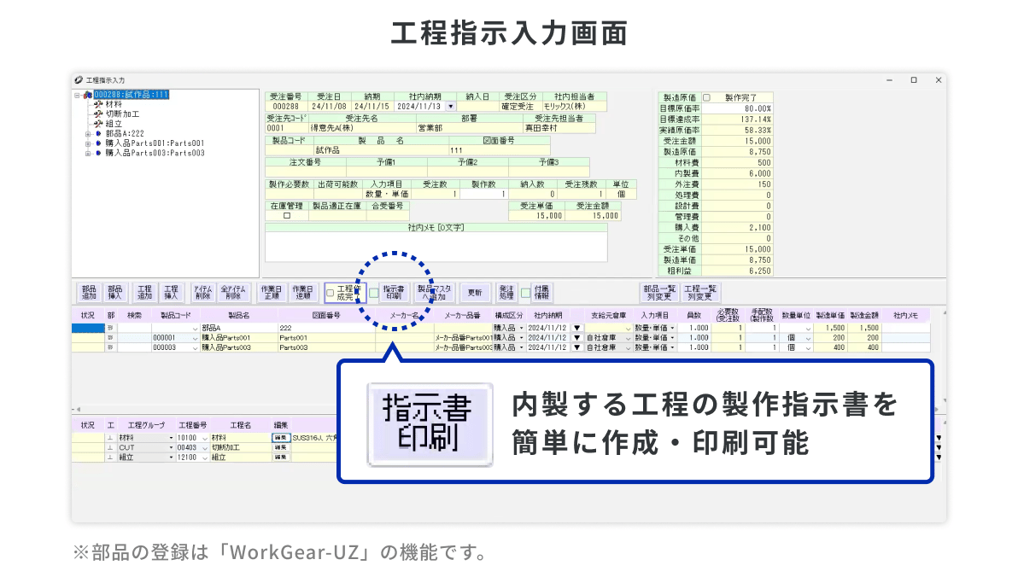Open the 製品コード dropdown for 000001

[195, 339]
